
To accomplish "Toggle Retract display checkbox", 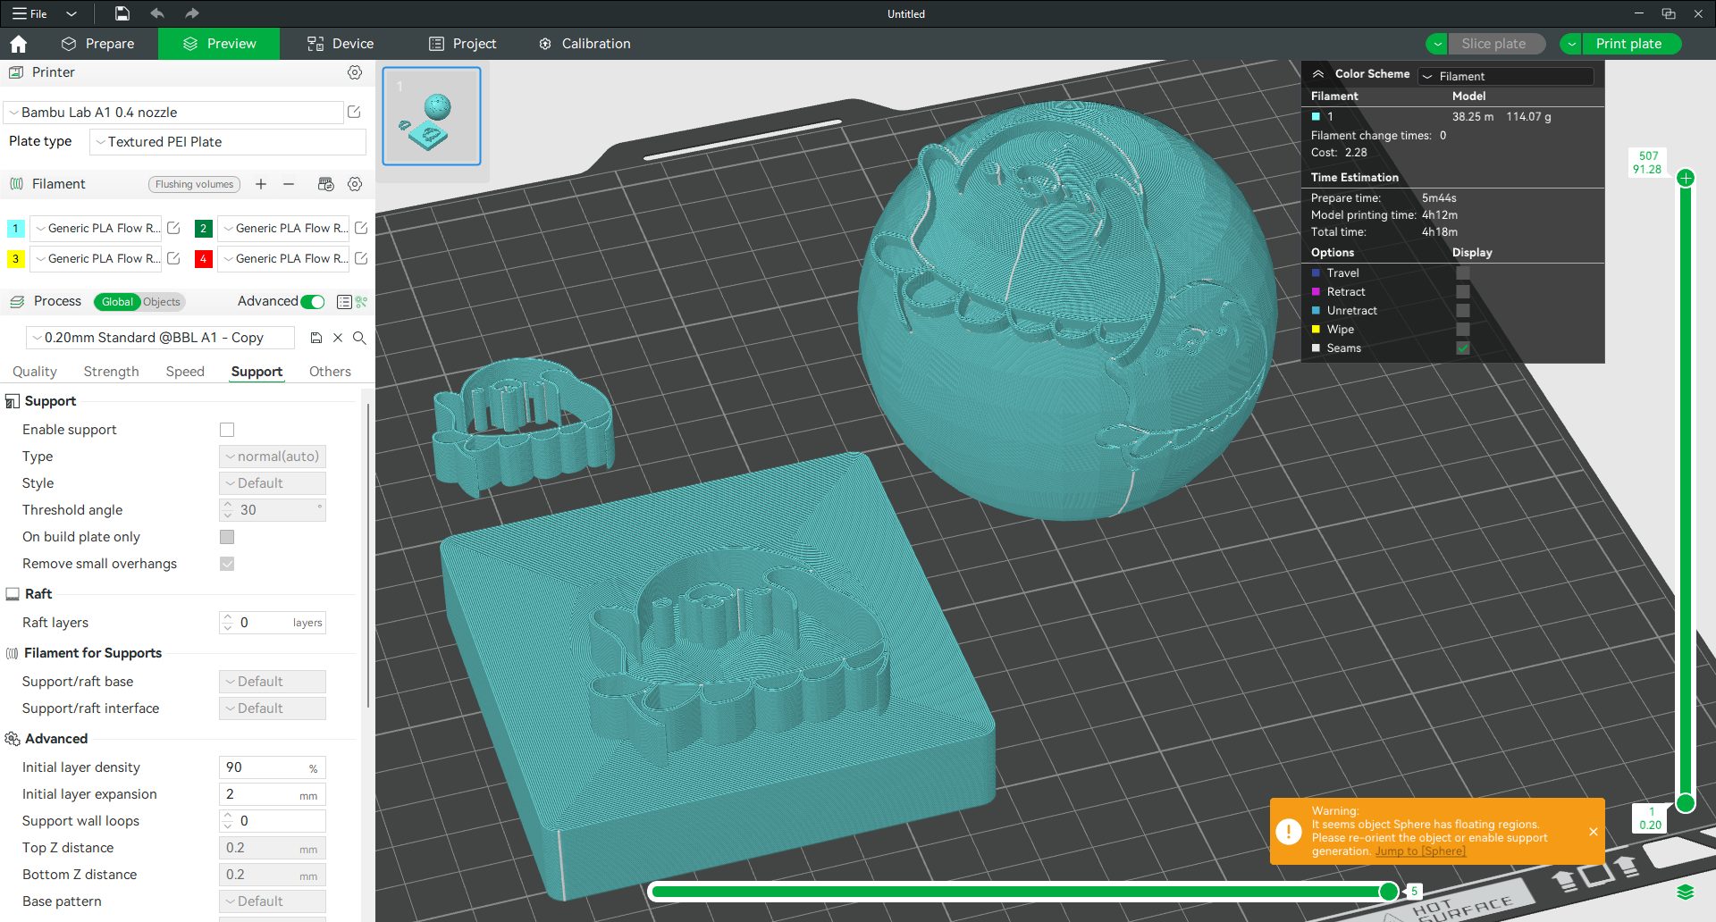I will (x=1463, y=292).
